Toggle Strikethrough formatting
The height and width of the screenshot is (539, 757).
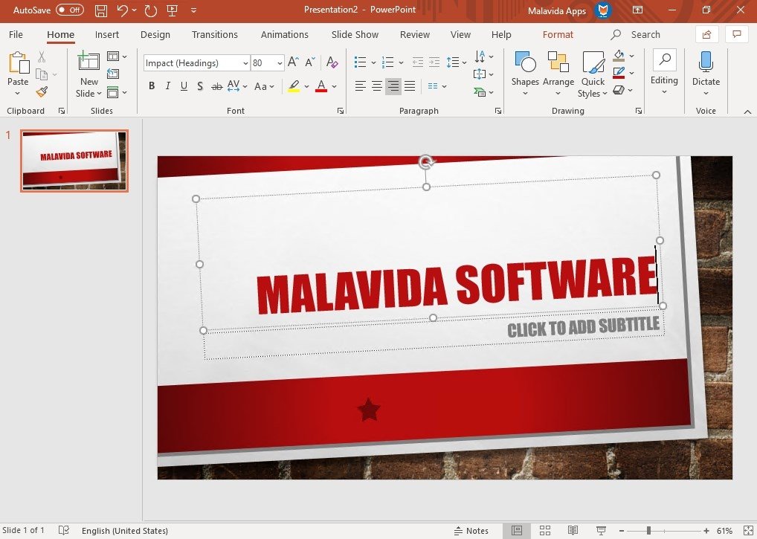[x=217, y=86]
